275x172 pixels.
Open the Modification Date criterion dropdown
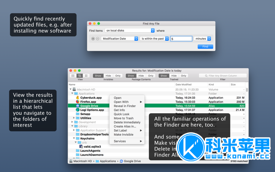click(120, 39)
